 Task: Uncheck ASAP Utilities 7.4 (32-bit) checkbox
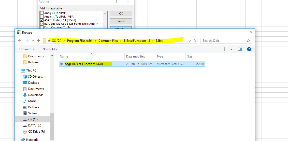click(x=42, y=20)
